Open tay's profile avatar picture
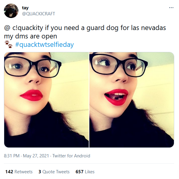 coord(11,11)
